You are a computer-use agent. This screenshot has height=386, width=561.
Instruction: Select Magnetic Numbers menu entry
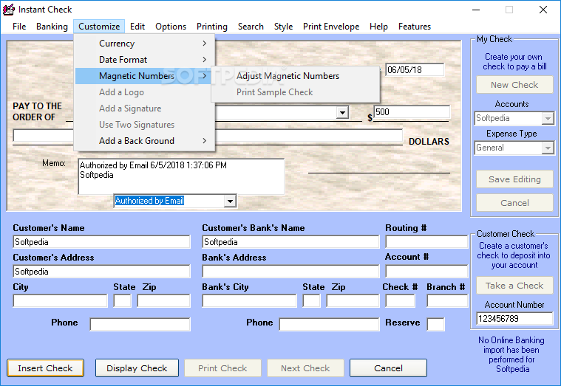(145, 76)
